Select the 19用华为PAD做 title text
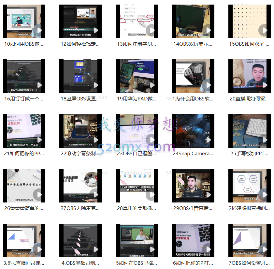The width and height of the screenshot is (274, 269). [x=137, y=99]
